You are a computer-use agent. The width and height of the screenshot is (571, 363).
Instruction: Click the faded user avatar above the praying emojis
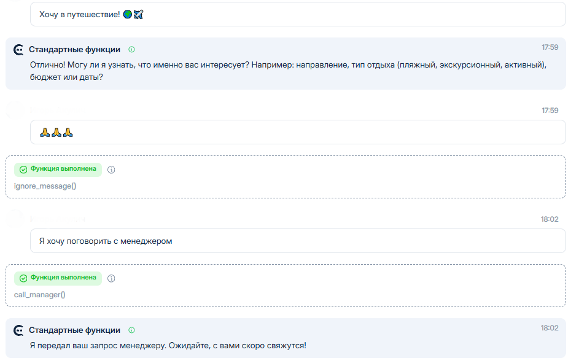pyautogui.click(x=15, y=111)
